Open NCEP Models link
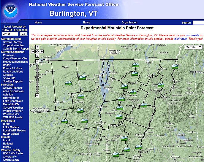Image resolution: width=204 pixels, height=162 pixels. click(x=11, y=134)
